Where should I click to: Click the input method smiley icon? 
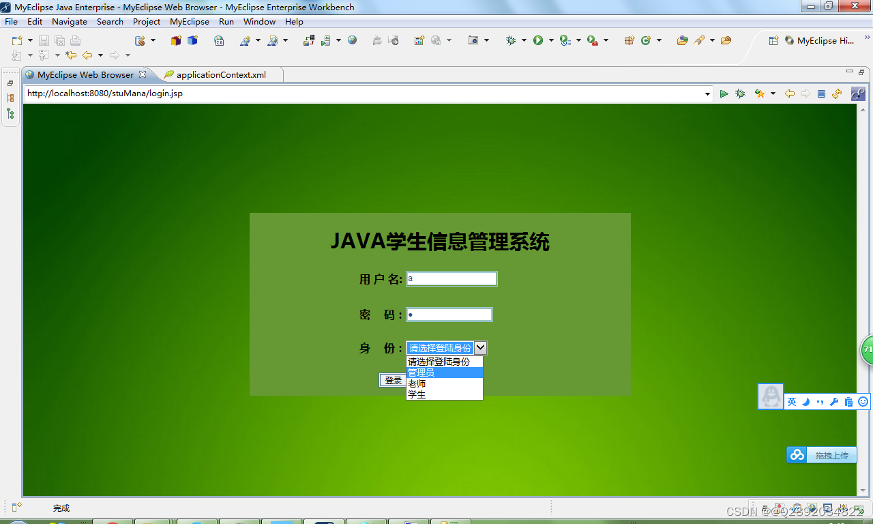[863, 402]
